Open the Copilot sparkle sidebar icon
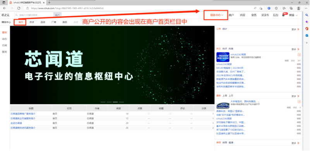 coord(307,22)
